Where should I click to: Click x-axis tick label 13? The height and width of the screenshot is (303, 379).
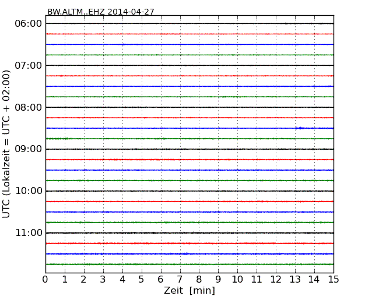(x=295, y=279)
